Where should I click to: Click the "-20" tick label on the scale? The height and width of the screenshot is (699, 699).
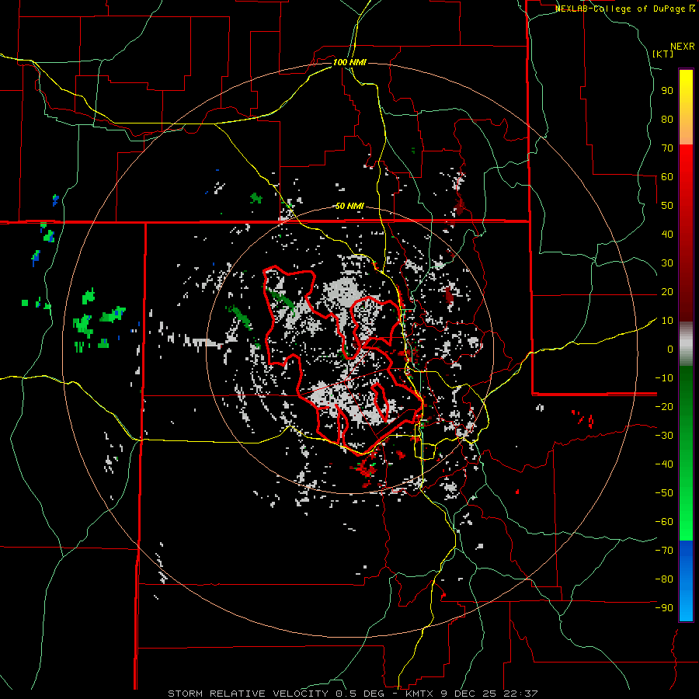coord(664,406)
